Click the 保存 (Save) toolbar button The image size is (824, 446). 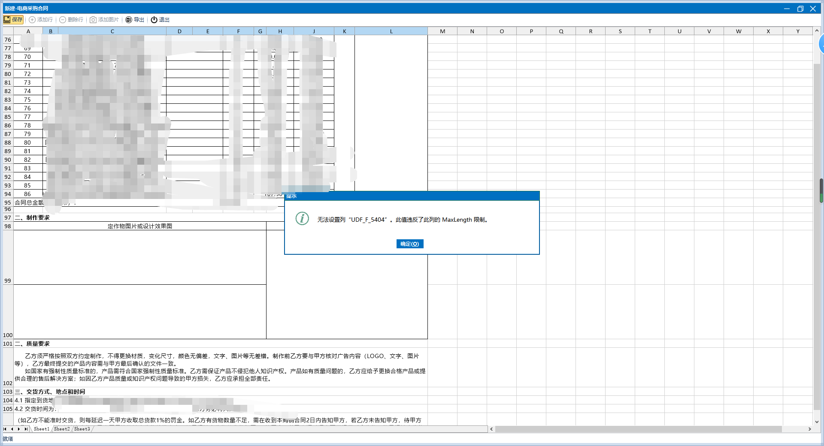tap(13, 20)
